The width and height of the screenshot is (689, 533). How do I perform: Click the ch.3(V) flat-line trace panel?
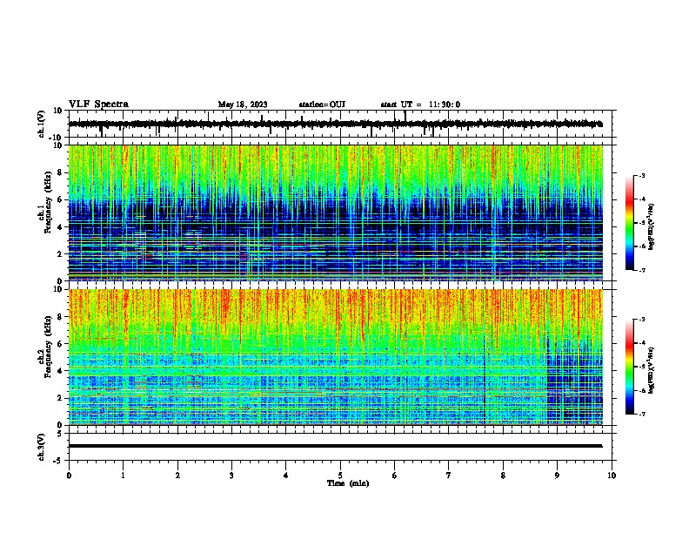[342, 447]
